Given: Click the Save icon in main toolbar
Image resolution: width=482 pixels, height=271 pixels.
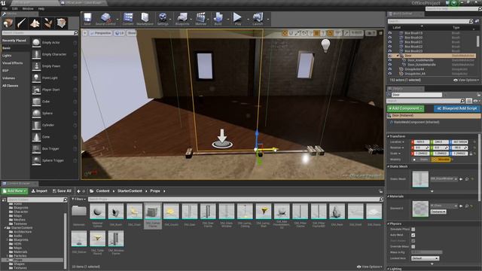Looking at the screenshot, I should tap(87, 18).
